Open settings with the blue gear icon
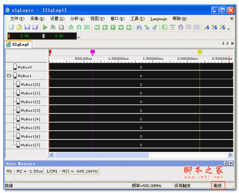Image resolution: width=239 pixels, height=193 pixels. point(180,28)
